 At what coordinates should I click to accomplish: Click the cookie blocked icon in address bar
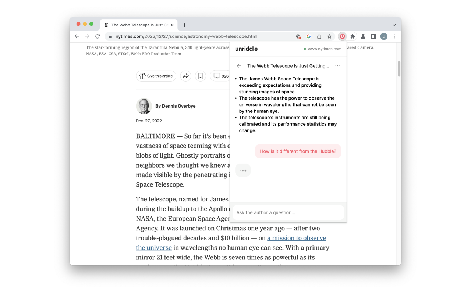point(298,36)
